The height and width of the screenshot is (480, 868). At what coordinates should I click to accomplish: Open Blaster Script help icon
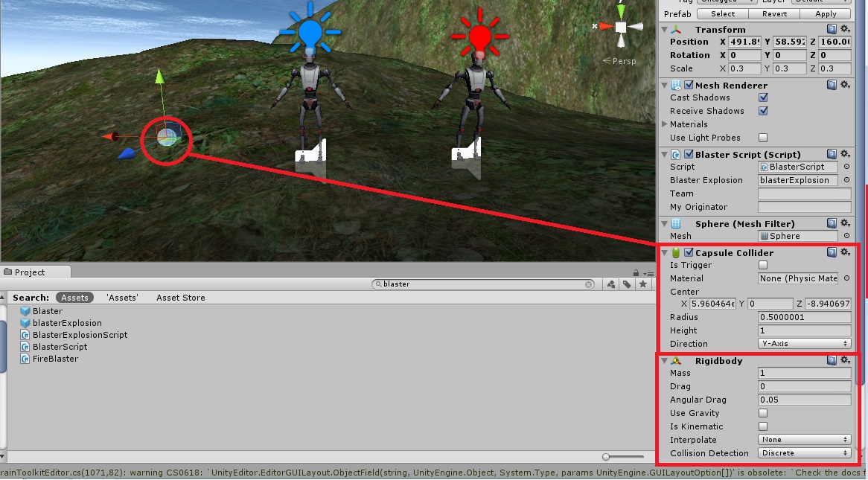pyautogui.click(x=832, y=154)
